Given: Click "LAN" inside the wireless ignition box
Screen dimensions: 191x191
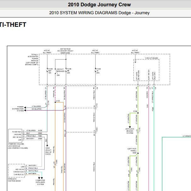Looking at the screenshot, I should point(23,167).
